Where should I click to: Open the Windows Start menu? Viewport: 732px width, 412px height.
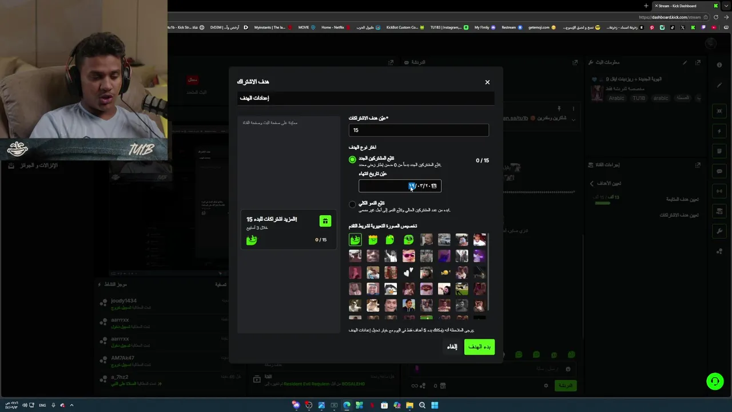pos(435,405)
